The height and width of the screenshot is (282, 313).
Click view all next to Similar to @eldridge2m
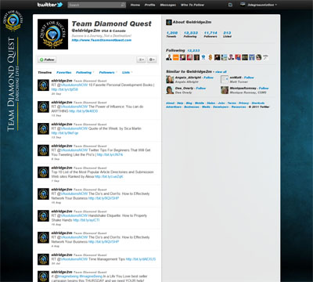click(x=221, y=71)
